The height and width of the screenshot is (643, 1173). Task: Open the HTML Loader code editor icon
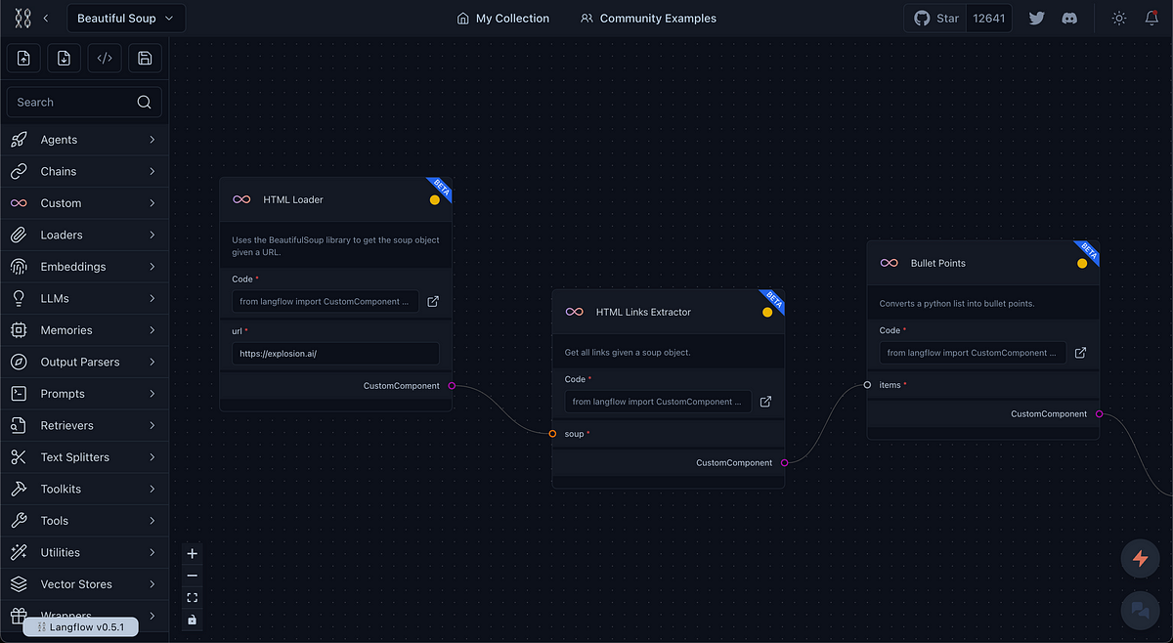433,302
